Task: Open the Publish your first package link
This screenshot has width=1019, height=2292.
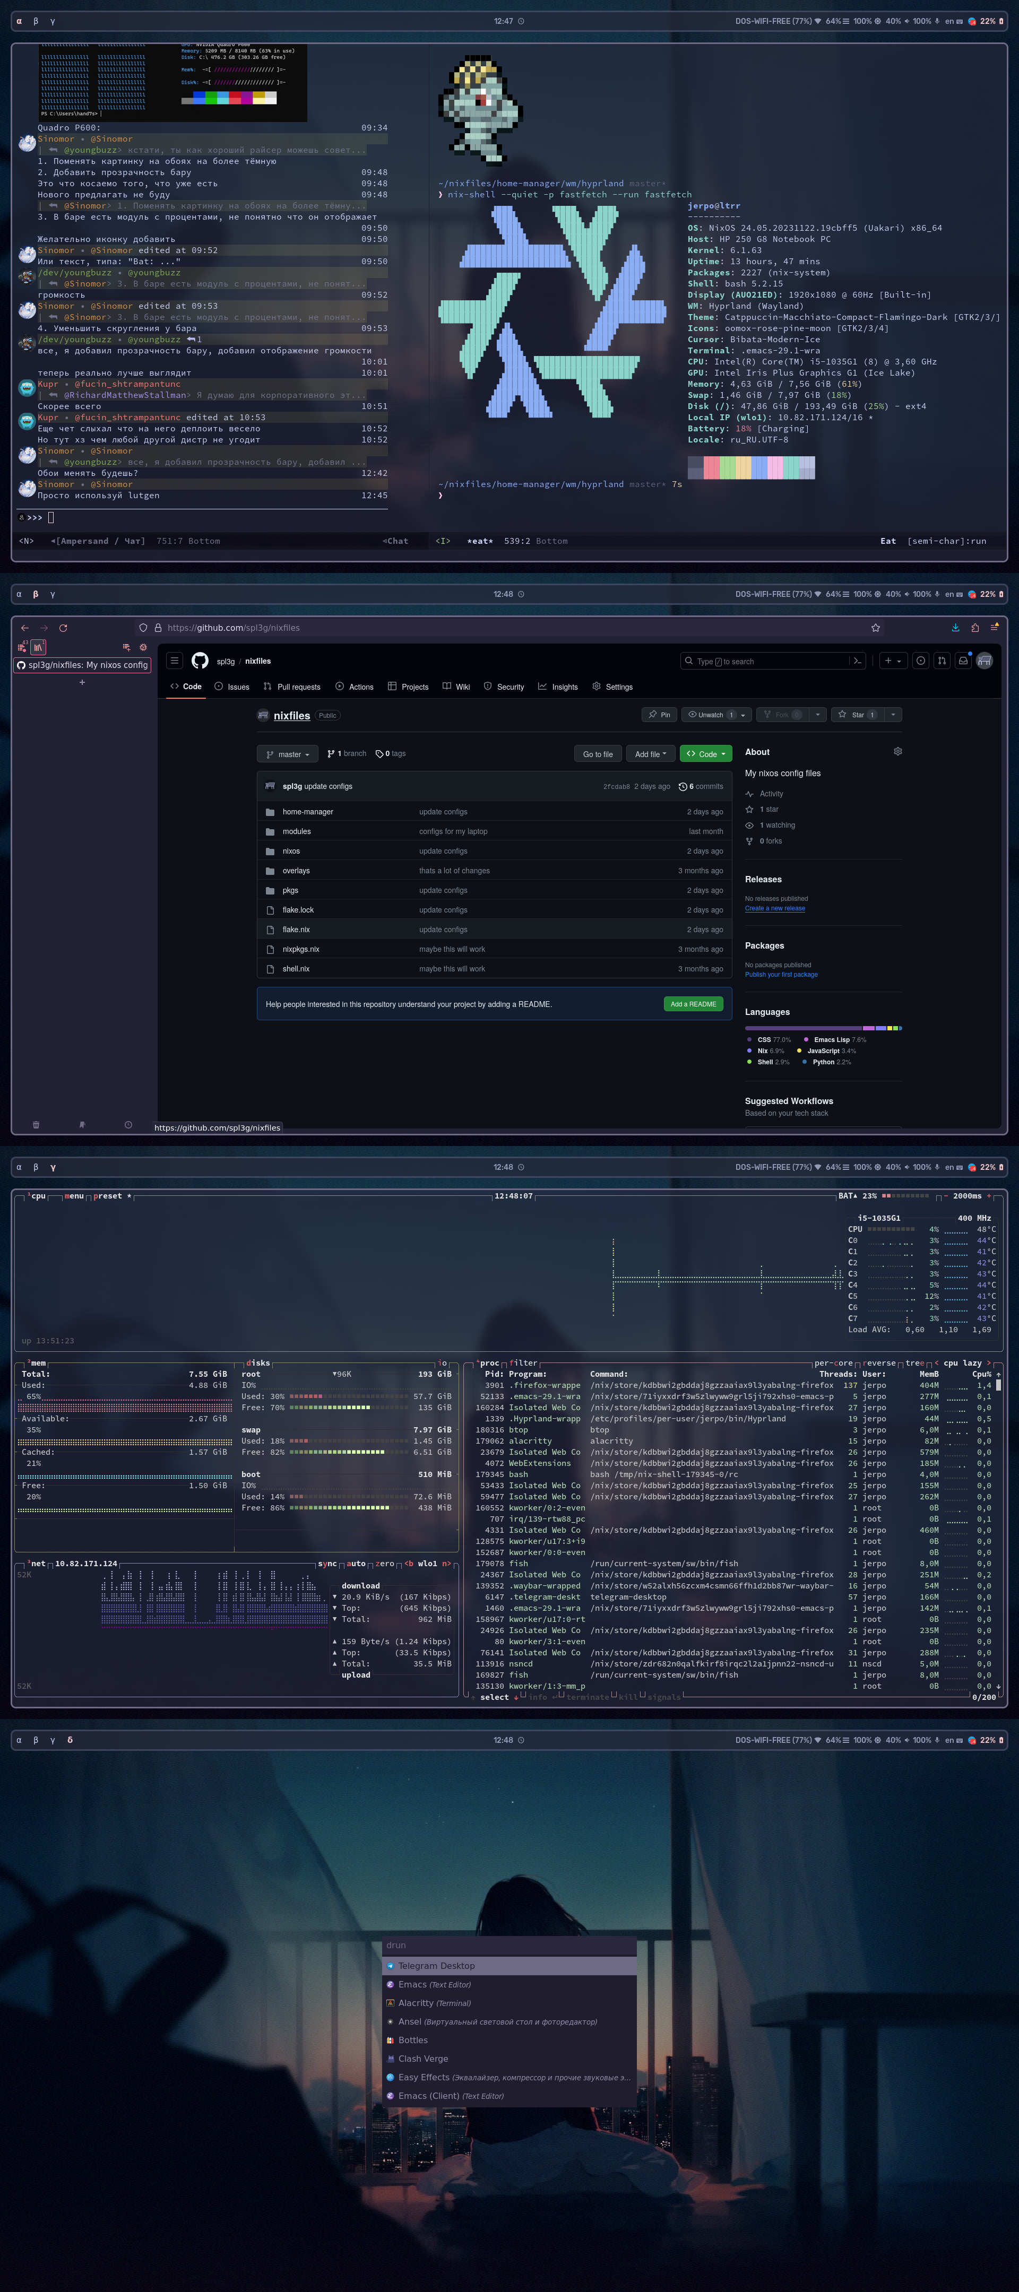Action: coord(781,975)
